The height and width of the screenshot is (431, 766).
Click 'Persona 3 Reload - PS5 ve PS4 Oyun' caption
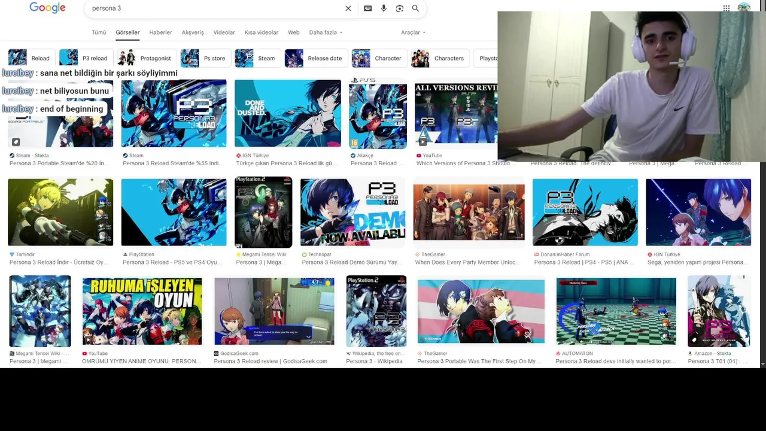172,262
